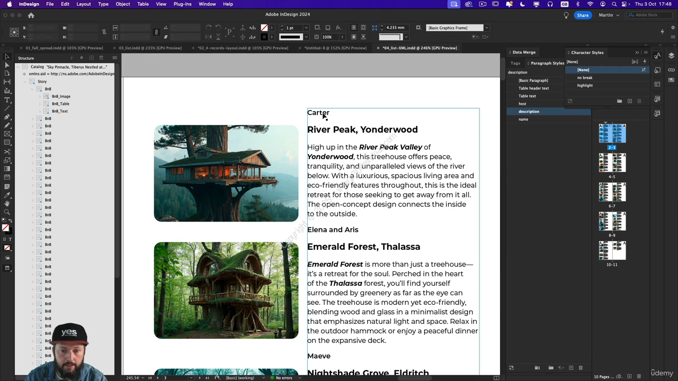Click the reference point locator grid
678x381 pixels.
coord(13,32)
